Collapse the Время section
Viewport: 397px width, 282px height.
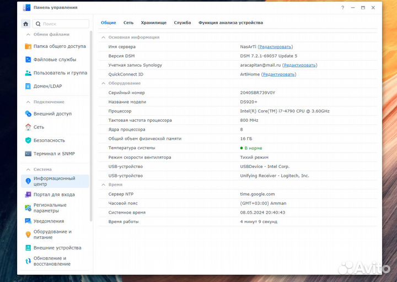point(103,185)
